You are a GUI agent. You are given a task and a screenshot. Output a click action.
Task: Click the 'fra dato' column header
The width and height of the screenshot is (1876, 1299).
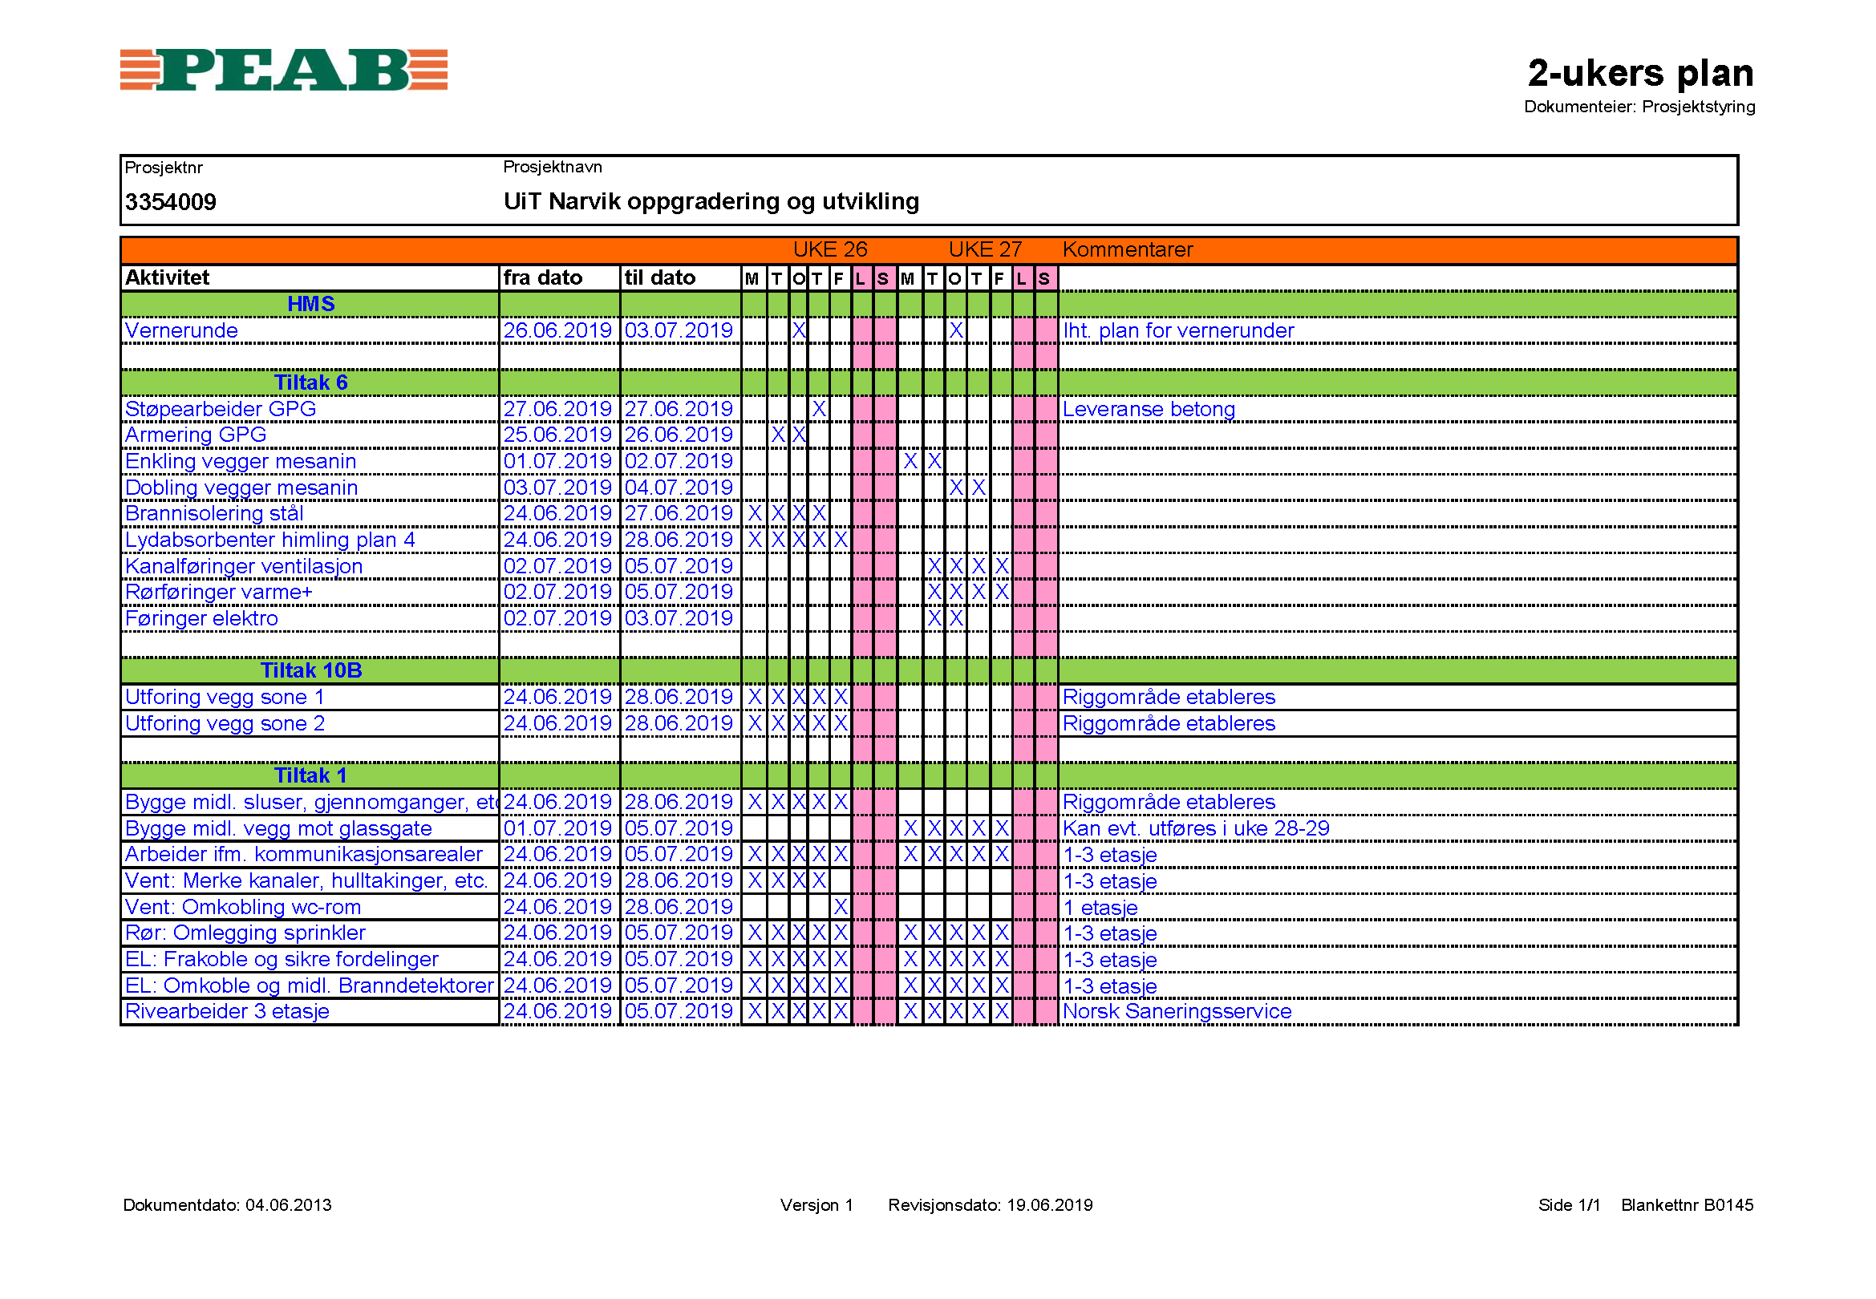pos(542,278)
